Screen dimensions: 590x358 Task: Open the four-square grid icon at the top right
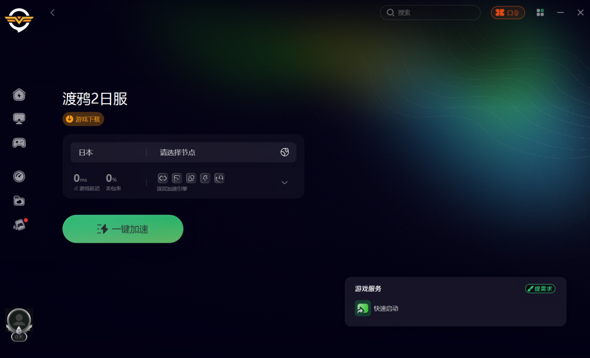point(540,13)
